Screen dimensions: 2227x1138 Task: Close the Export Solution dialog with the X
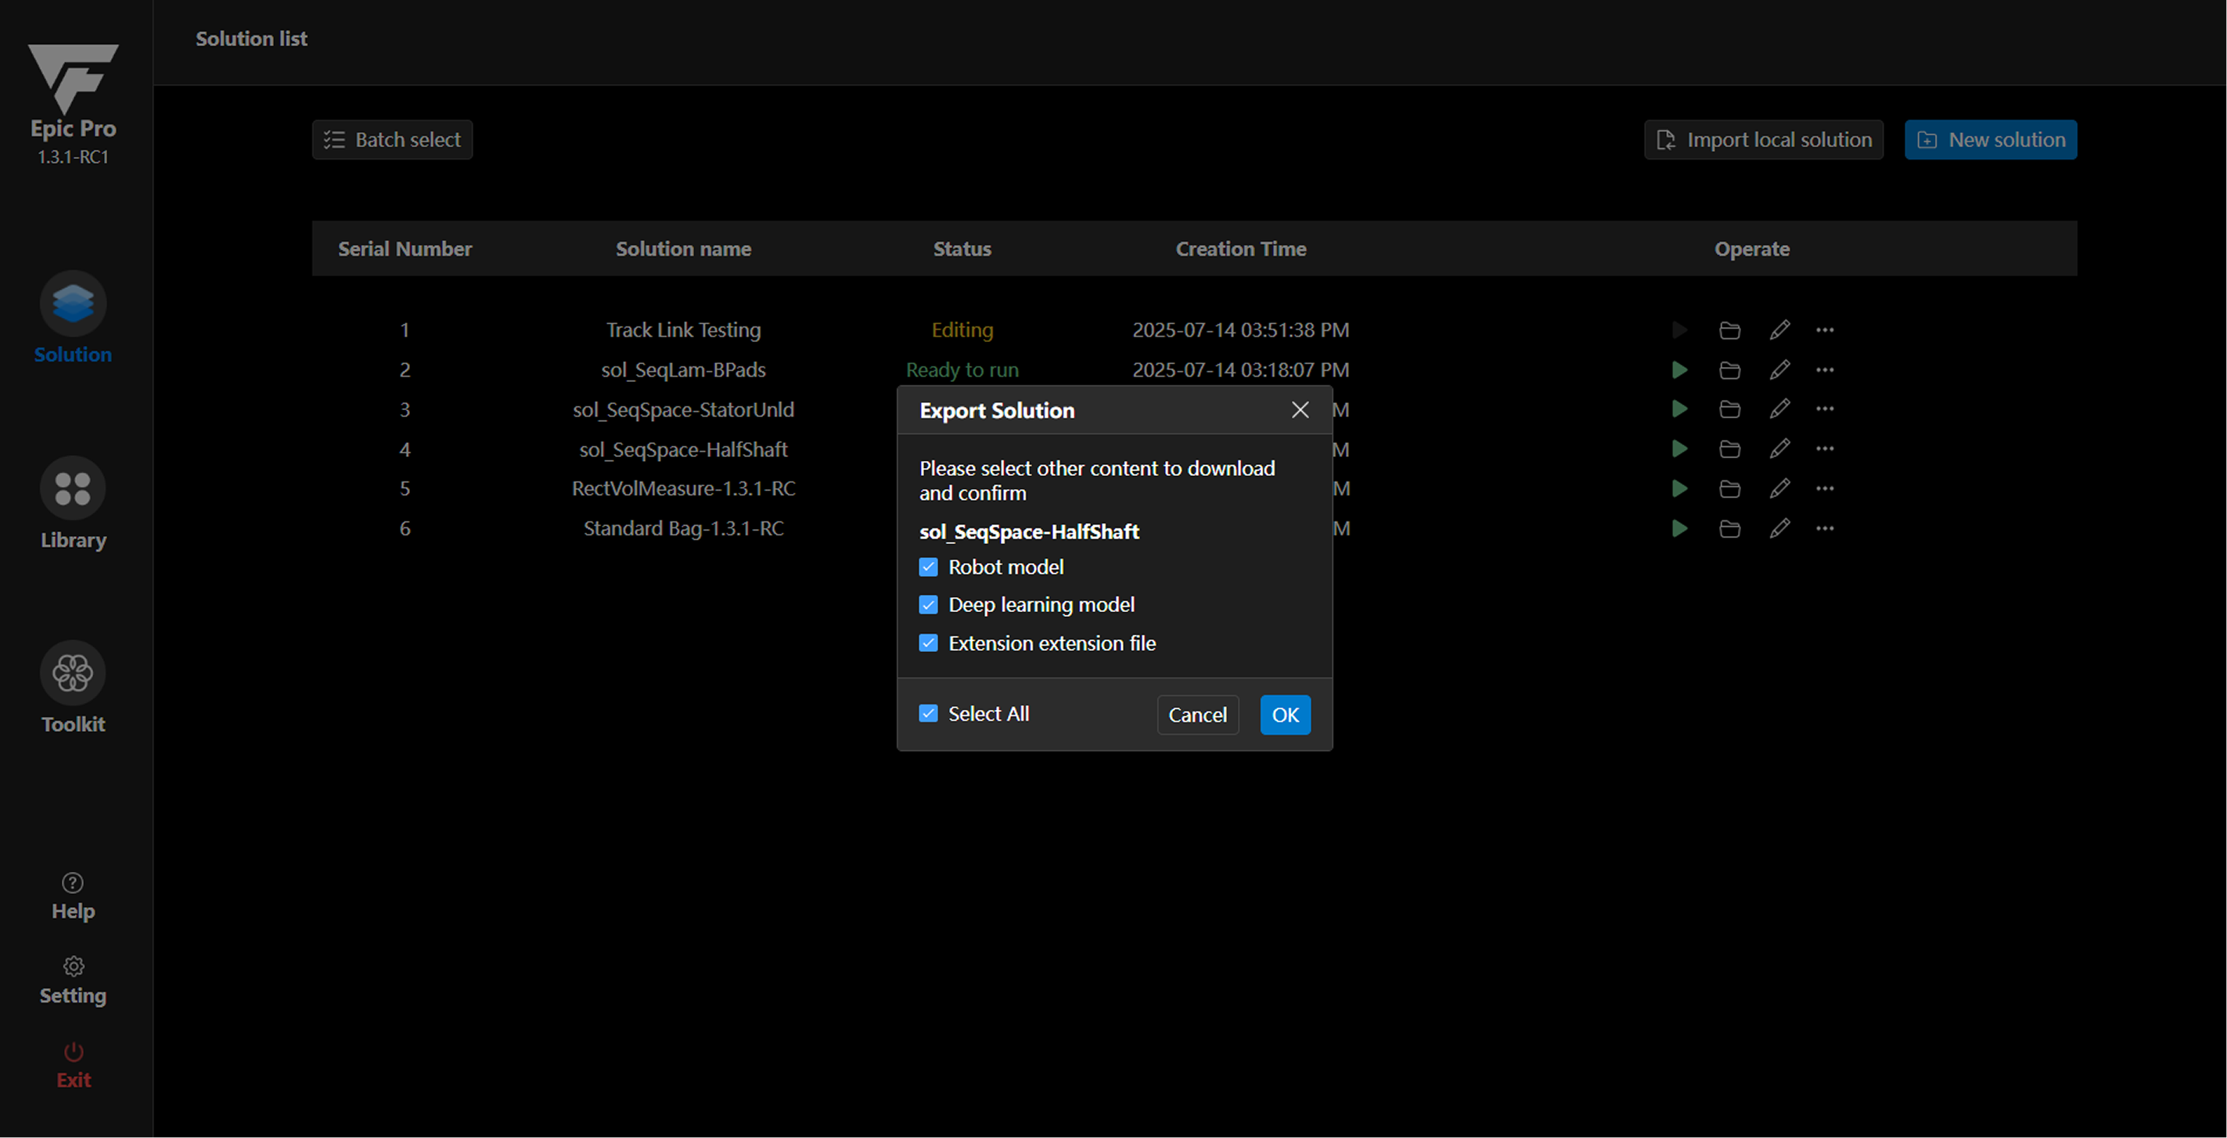coord(1300,410)
